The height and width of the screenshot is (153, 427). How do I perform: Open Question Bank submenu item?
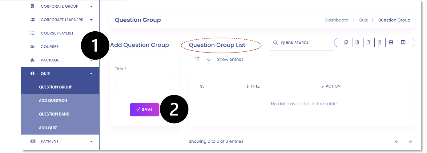point(54,114)
